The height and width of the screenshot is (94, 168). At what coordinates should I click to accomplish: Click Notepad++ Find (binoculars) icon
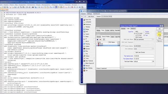pos(33,7)
